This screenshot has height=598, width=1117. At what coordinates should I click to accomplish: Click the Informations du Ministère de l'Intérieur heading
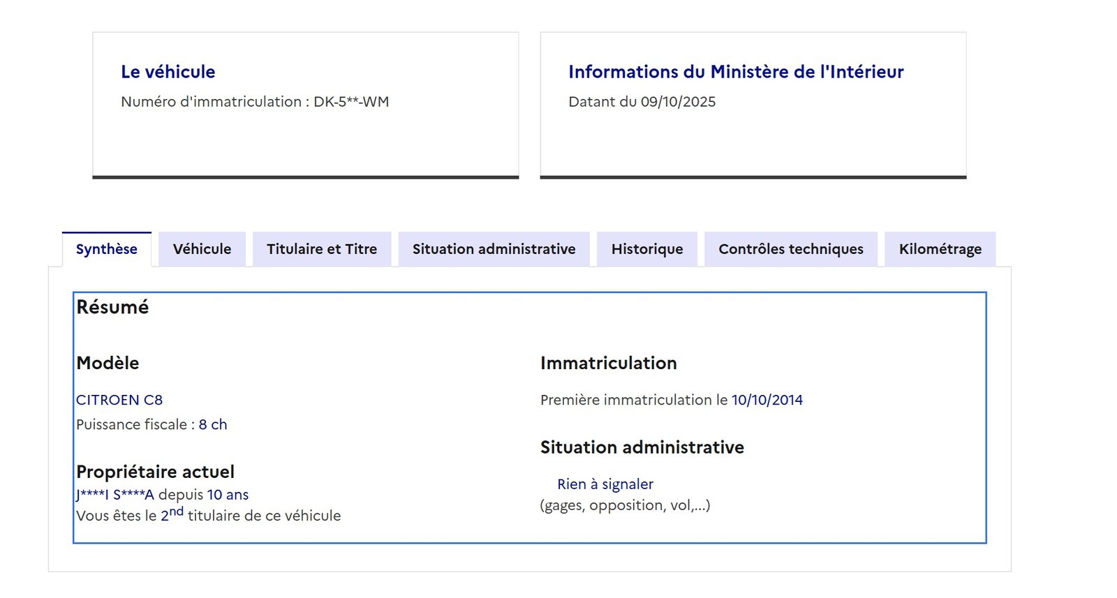point(735,72)
